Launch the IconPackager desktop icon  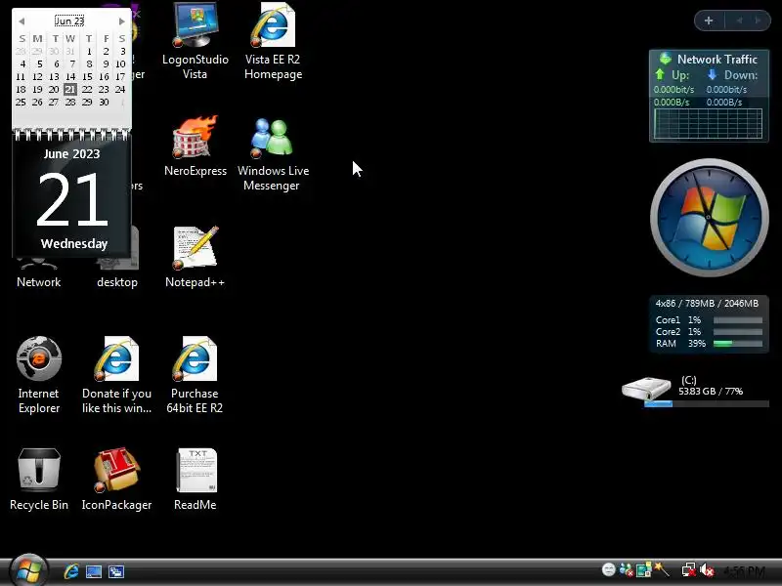(x=116, y=480)
